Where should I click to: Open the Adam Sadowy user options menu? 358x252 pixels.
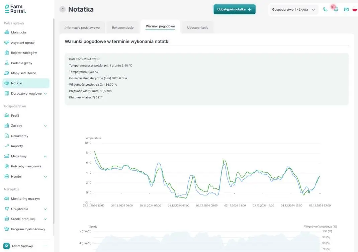[x=47, y=246]
